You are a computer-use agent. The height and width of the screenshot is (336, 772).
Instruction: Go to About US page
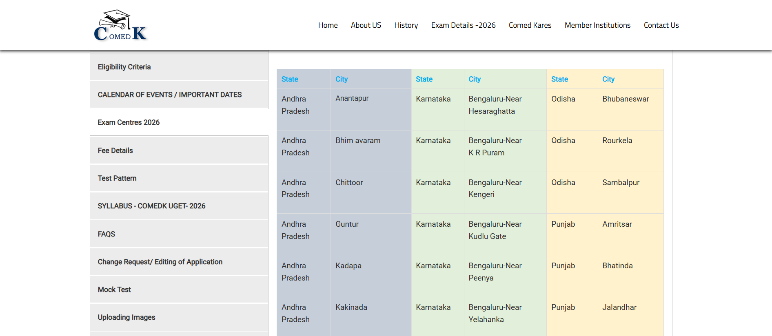click(366, 25)
